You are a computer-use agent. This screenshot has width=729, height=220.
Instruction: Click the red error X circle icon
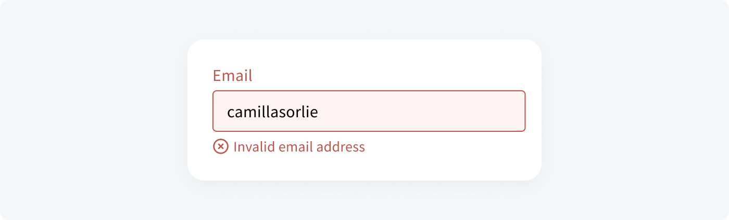click(221, 147)
